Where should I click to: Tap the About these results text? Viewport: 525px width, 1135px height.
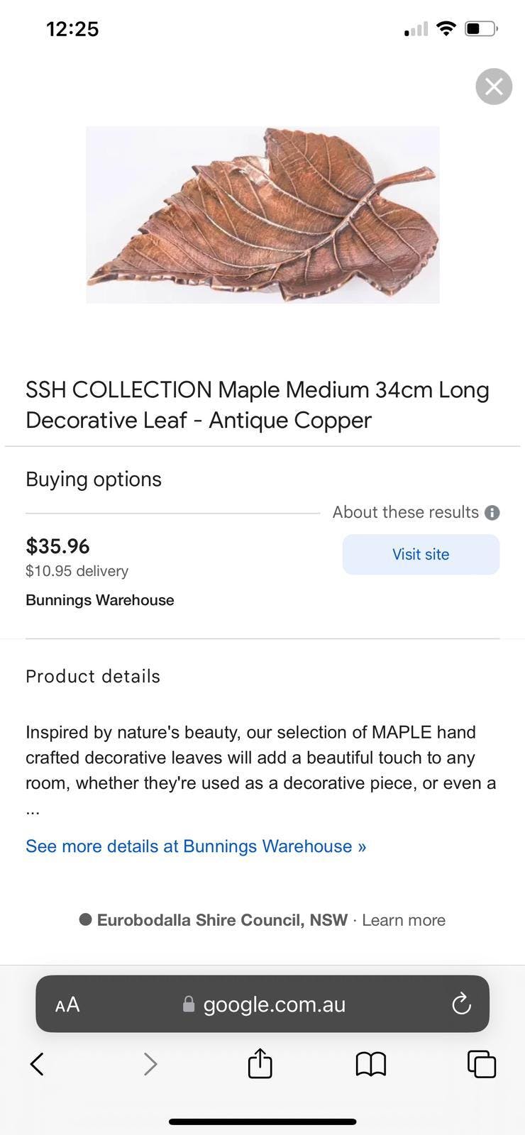pyautogui.click(x=405, y=512)
